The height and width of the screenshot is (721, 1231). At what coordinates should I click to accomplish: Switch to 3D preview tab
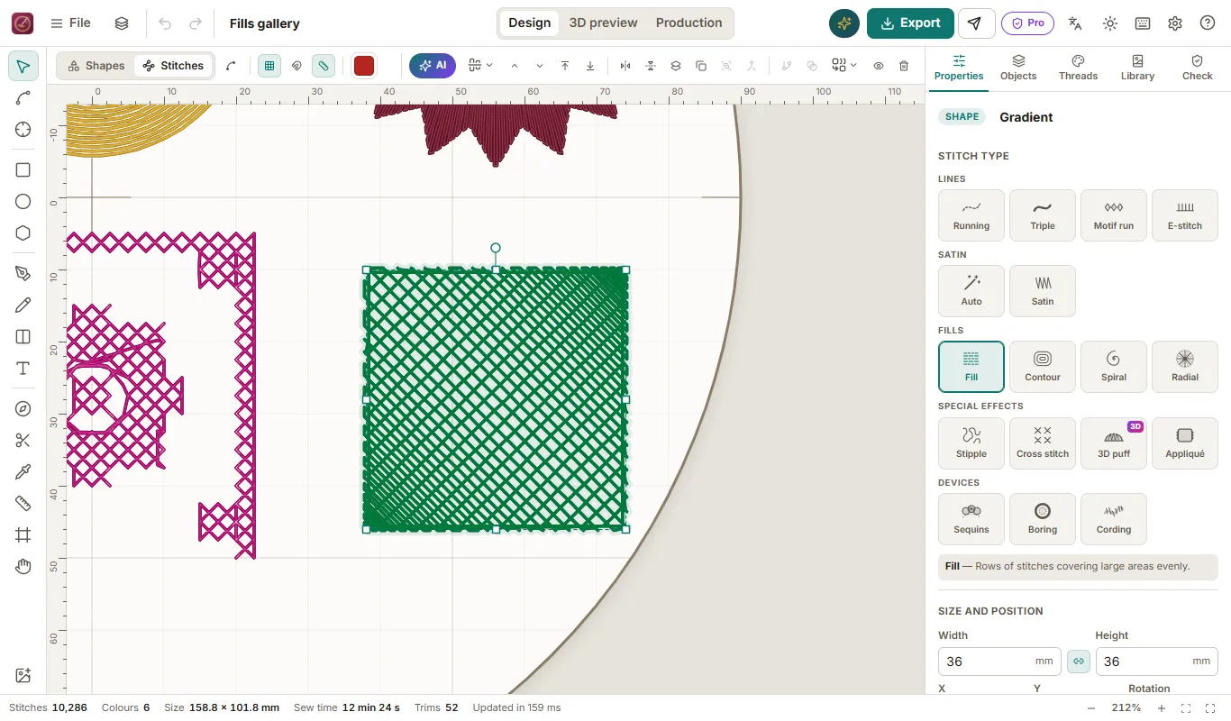(x=603, y=23)
